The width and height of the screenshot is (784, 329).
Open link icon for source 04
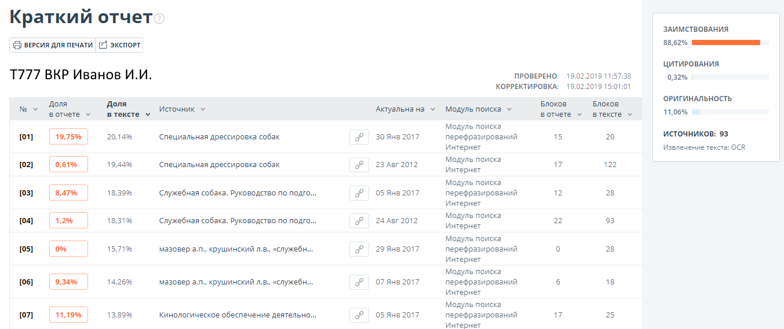[x=359, y=221]
